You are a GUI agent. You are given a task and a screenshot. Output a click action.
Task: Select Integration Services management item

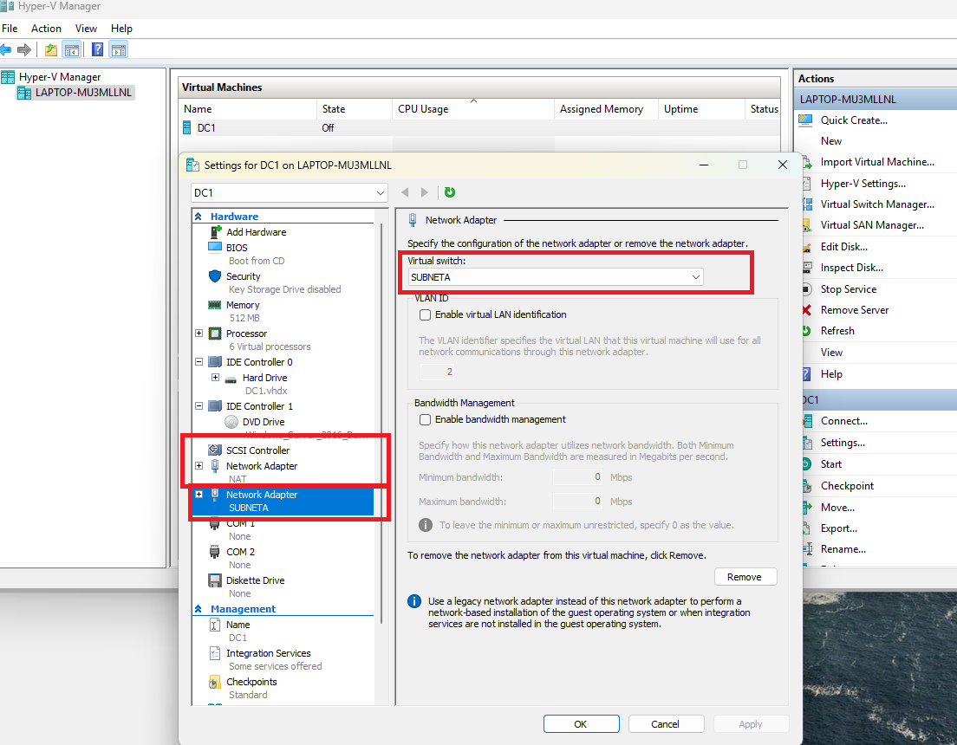[x=268, y=653]
